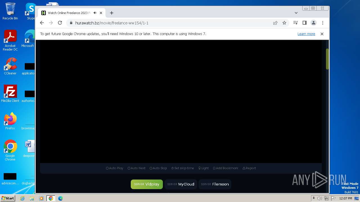
Task: Expand the tab search dropdown arrow
Action: (x=296, y=13)
